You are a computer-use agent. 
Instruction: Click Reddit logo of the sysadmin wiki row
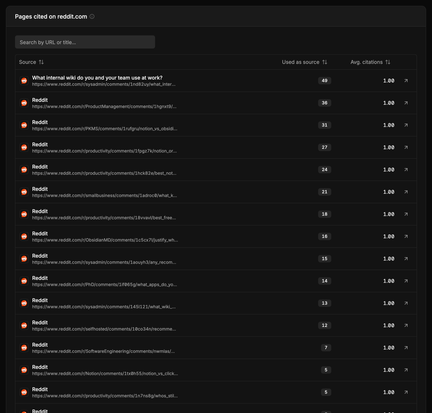(x=24, y=303)
